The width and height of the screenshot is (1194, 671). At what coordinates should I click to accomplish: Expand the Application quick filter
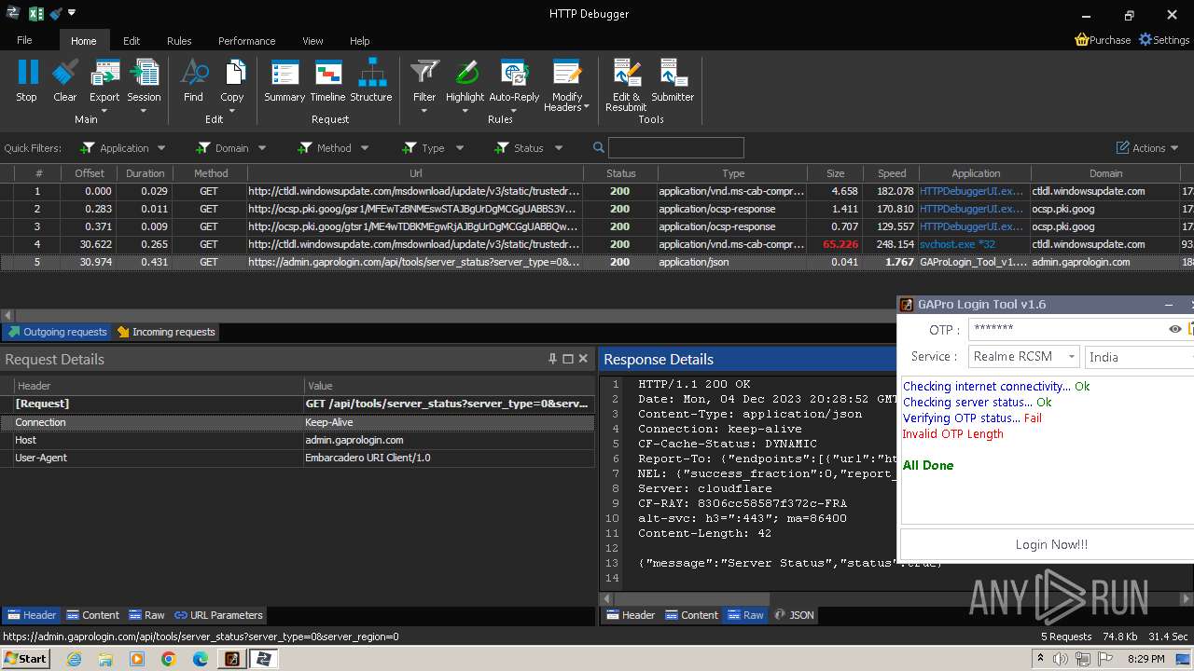[161, 148]
